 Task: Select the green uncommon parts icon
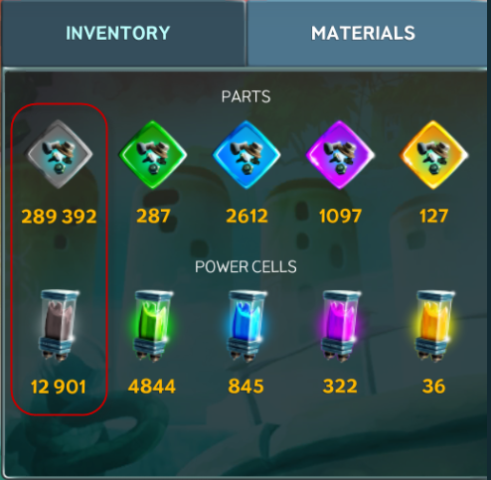pyautogui.click(x=153, y=154)
